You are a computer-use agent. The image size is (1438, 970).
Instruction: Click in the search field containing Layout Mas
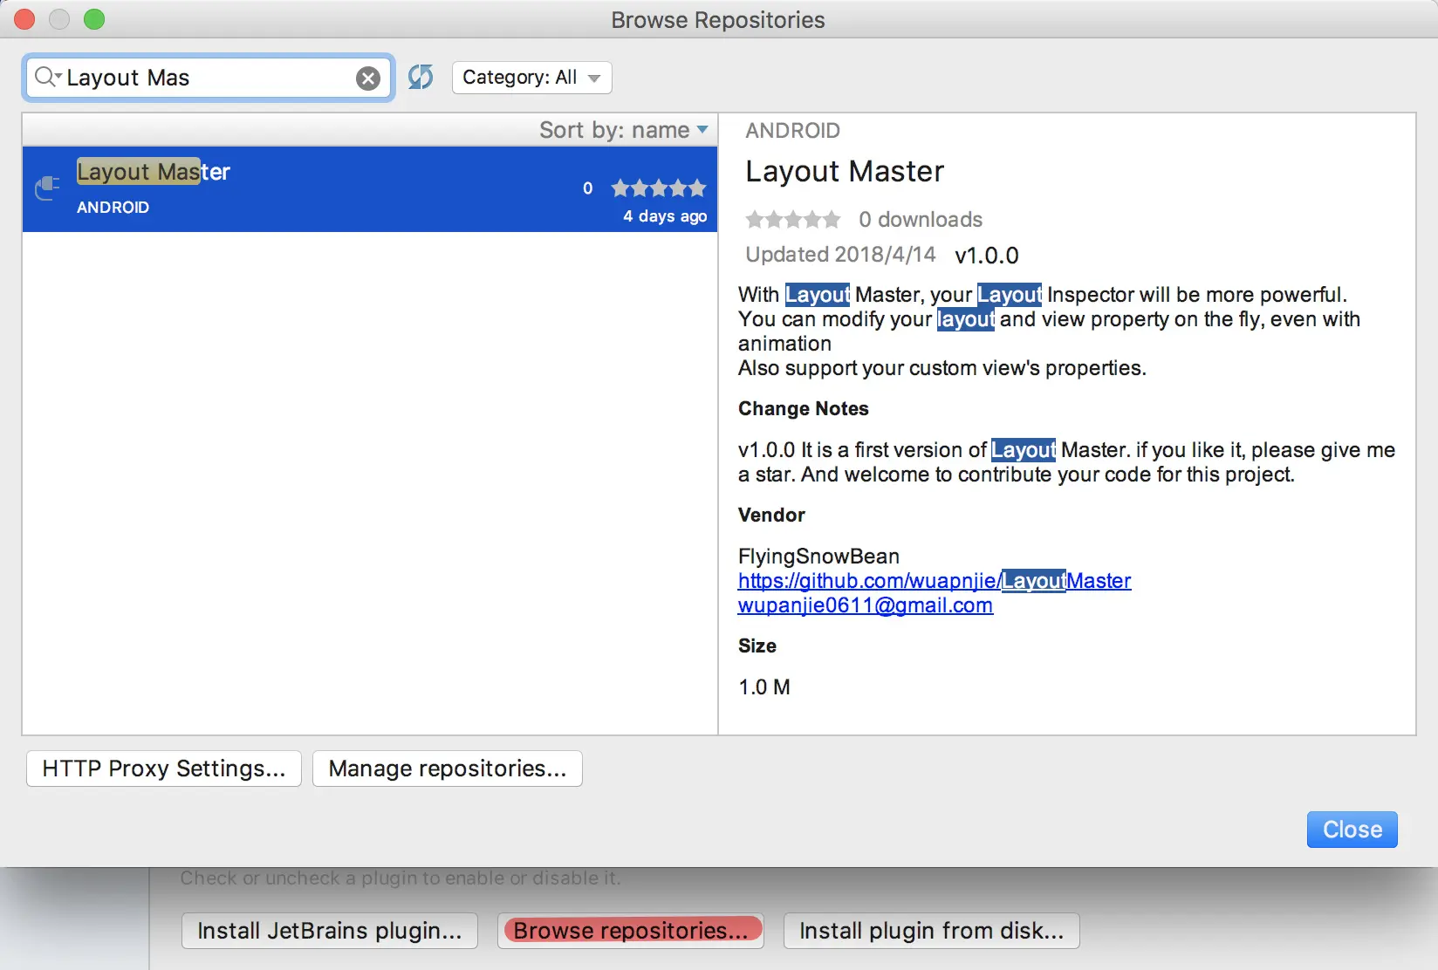click(x=208, y=78)
